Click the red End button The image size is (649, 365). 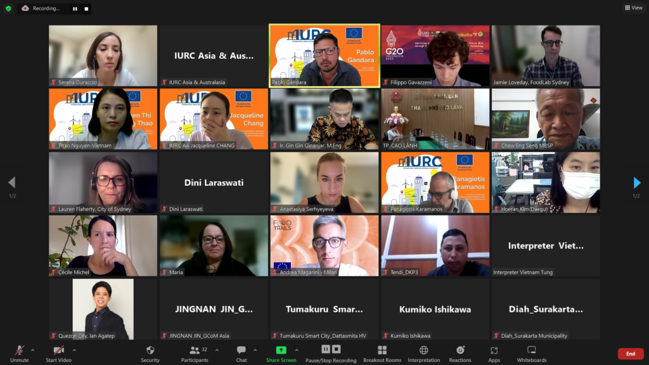tap(630, 354)
